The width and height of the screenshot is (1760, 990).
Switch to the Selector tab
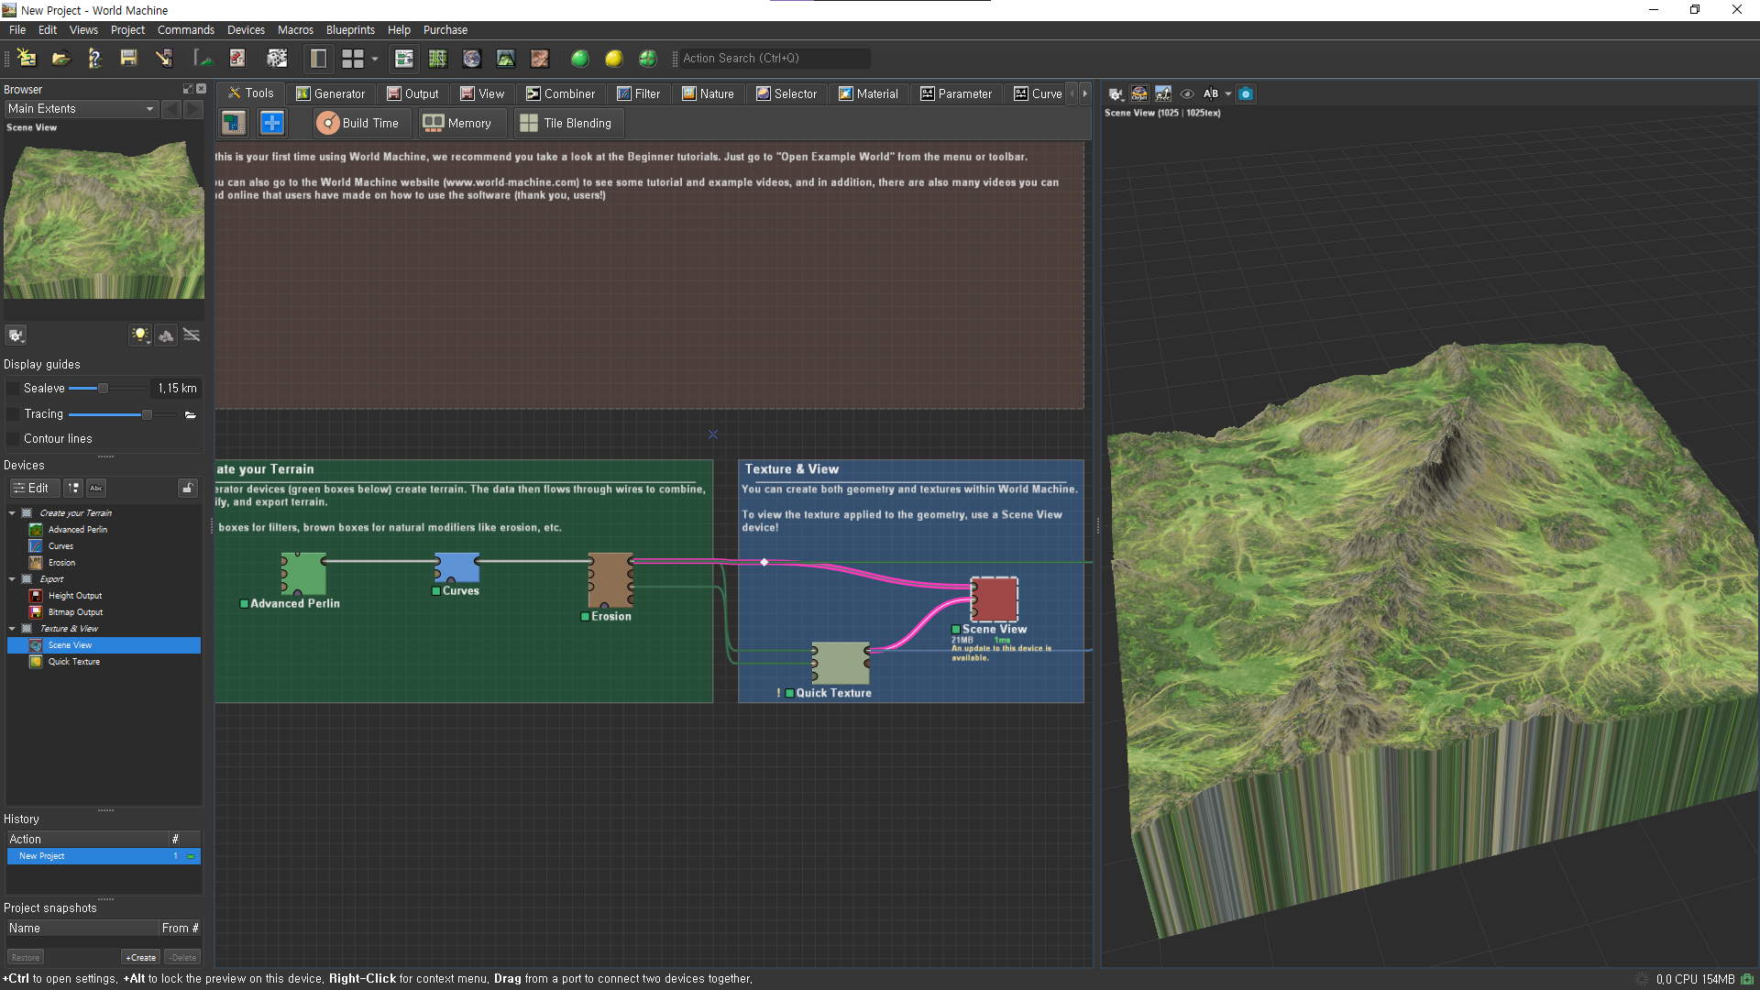(x=786, y=93)
